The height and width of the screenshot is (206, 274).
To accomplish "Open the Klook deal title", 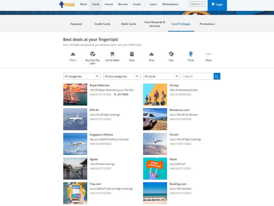I will click(x=173, y=159).
